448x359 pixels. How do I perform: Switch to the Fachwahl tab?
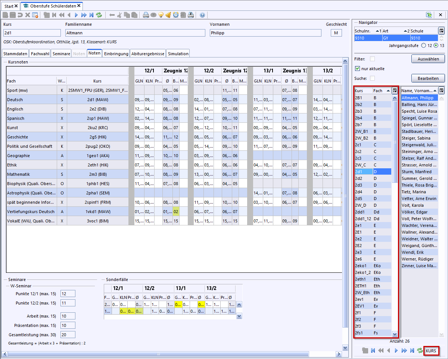[40, 53]
